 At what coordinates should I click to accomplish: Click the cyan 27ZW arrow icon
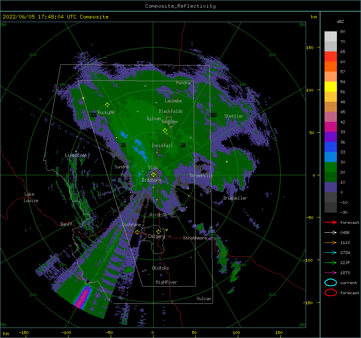pyautogui.click(x=331, y=253)
